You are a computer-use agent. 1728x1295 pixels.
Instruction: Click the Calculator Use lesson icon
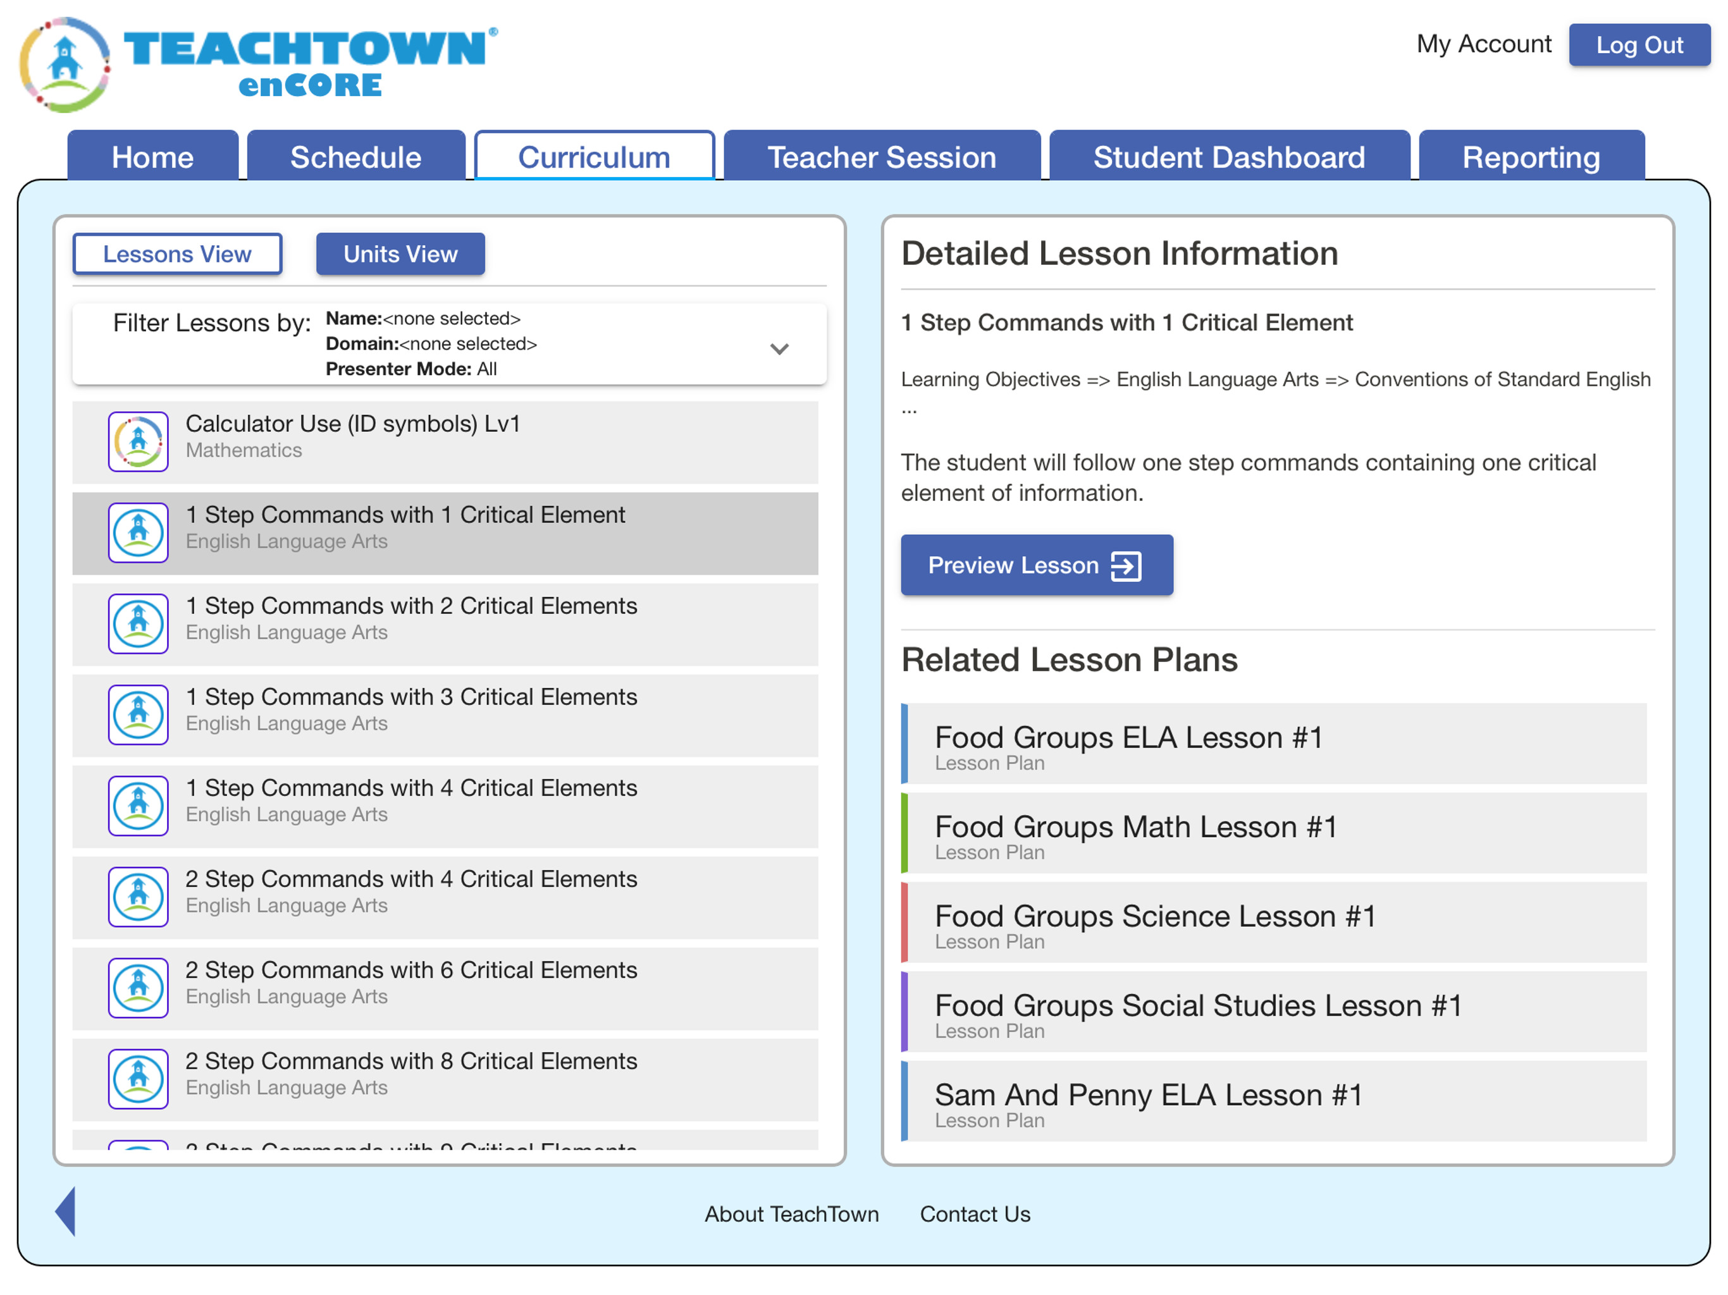(139, 441)
